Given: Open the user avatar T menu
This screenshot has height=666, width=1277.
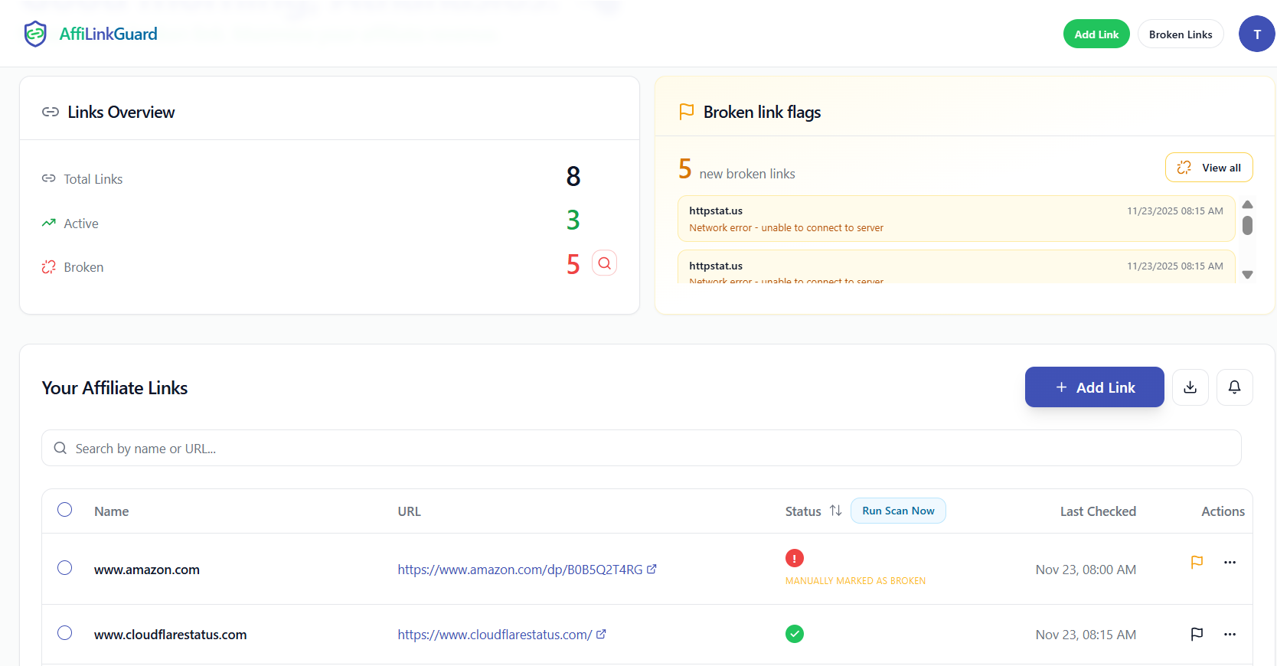Looking at the screenshot, I should (x=1256, y=34).
